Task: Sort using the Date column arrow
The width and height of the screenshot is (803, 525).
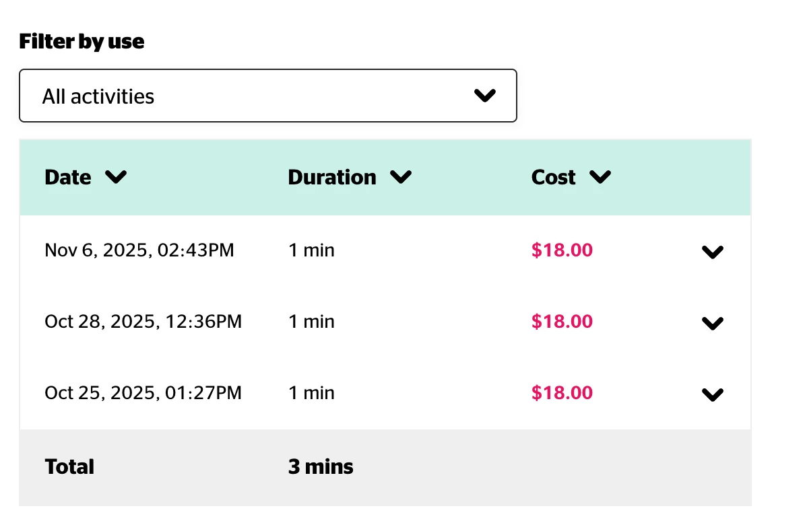Action: click(116, 177)
